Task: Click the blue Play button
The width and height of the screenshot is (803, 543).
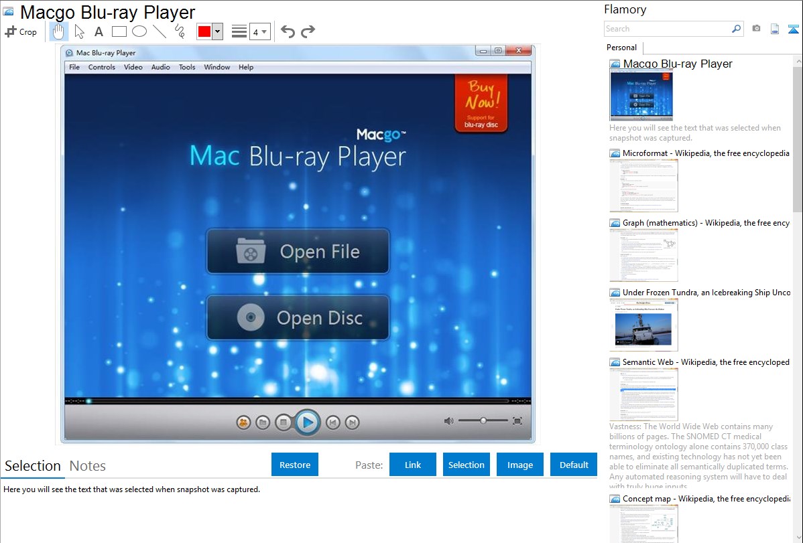Action: pyautogui.click(x=307, y=422)
